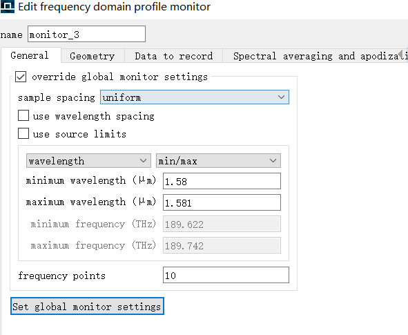
Task: Open the Data to record tab
Action: click(x=173, y=56)
